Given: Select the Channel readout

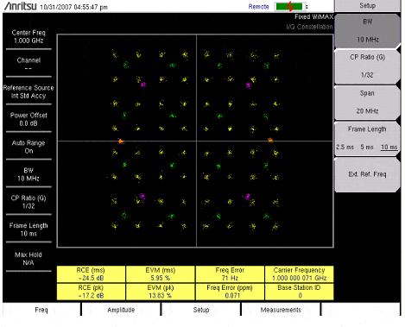Looking at the screenshot, I should [x=28, y=64].
